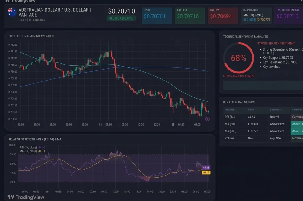303x201 pixels.
Task: Open the OPEN $0.70701 card
Action: [157, 16]
